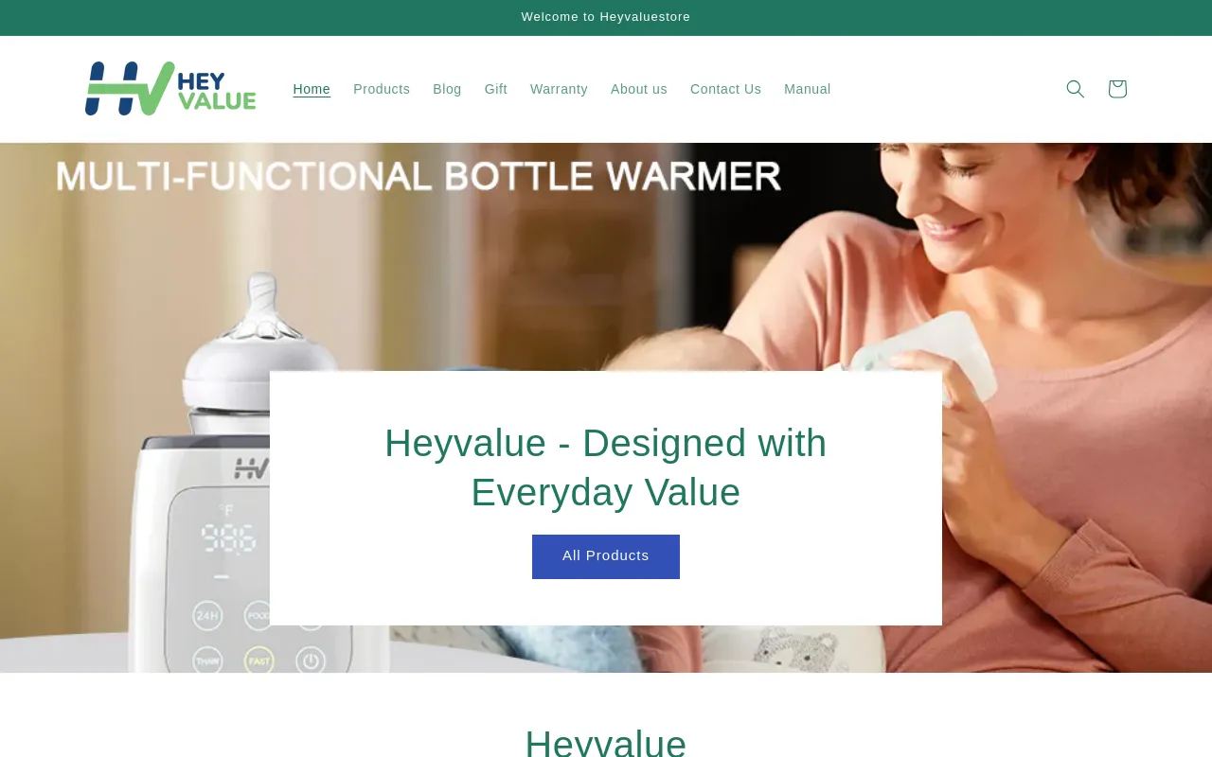The height and width of the screenshot is (757, 1212).
Task: Click the All Products button
Action: click(x=606, y=556)
